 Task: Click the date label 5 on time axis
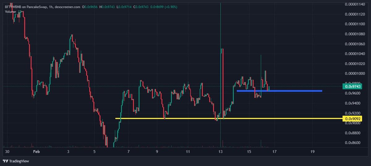pyautogui.click(x=95, y=152)
